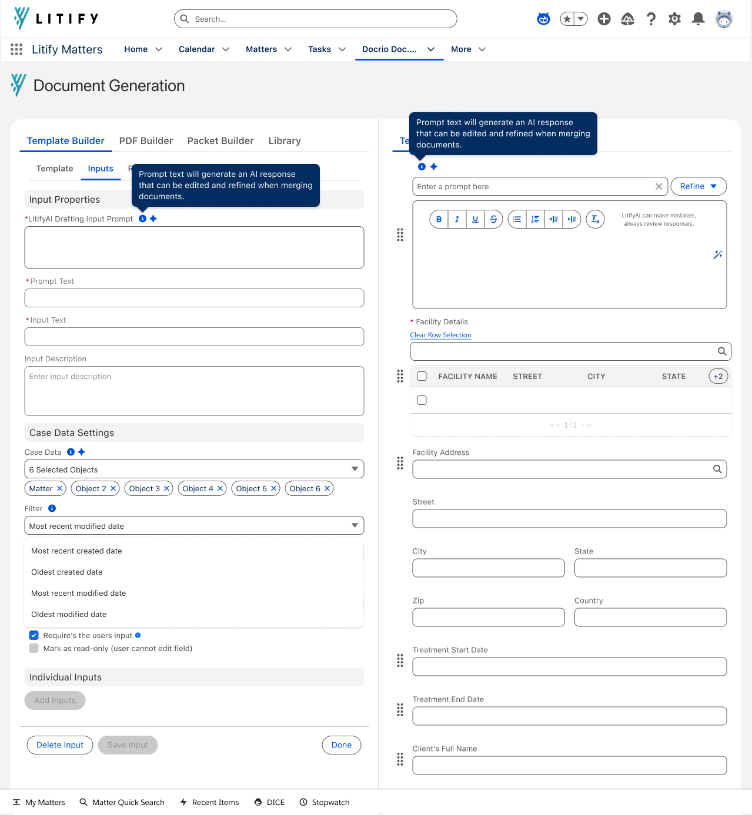Open the Refine dropdown button
The image size is (752, 815).
click(x=698, y=186)
